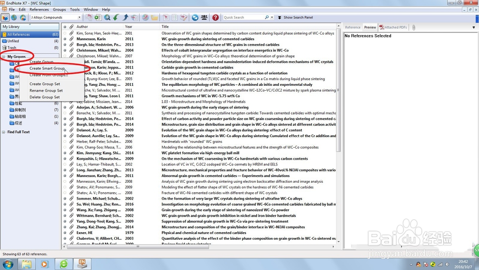Image resolution: width=479 pixels, height=270 pixels.
Task: Click paperclip icon on Exner, HE row
Action: pos(71,233)
